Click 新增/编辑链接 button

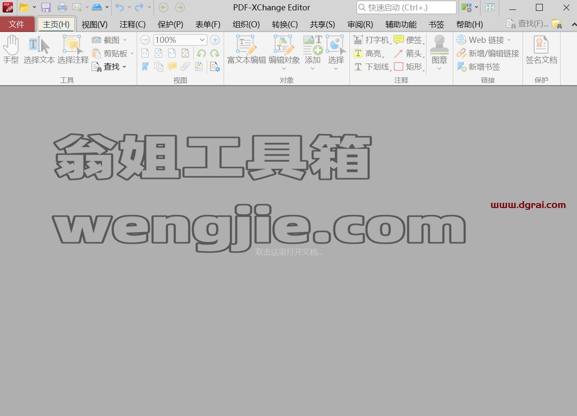[x=487, y=53]
